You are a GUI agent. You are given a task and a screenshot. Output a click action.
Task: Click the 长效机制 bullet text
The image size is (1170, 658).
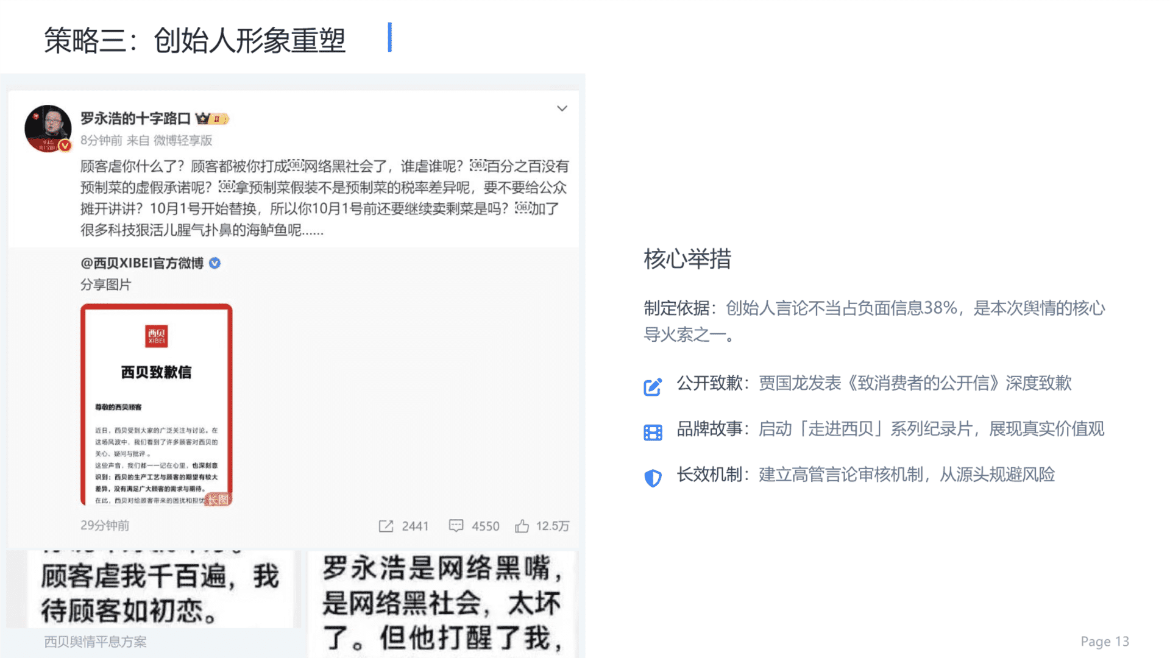(x=865, y=475)
